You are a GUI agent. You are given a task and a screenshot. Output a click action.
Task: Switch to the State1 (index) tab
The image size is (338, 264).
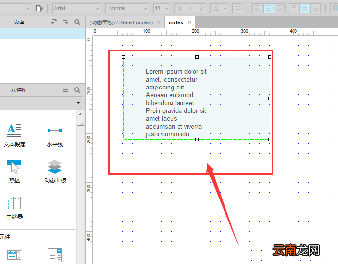[x=121, y=22]
